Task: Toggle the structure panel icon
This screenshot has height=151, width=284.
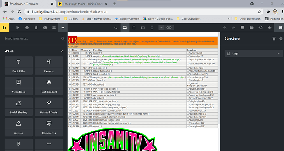Action: (242, 27)
